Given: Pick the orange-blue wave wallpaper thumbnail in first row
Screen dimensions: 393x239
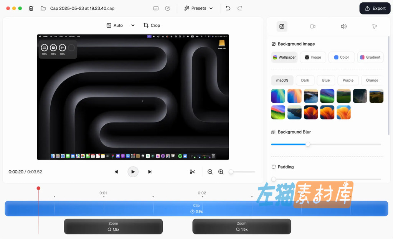Looking at the screenshot, I should coord(294,96).
